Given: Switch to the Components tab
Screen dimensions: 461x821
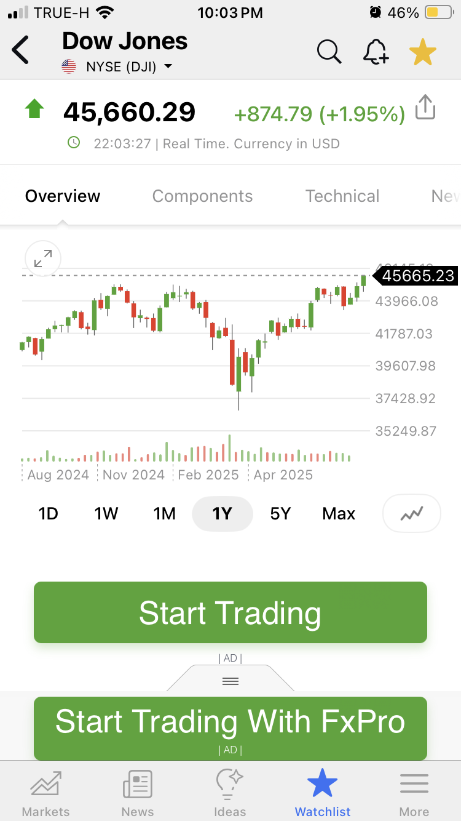Looking at the screenshot, I should click(x=202, y=196).
